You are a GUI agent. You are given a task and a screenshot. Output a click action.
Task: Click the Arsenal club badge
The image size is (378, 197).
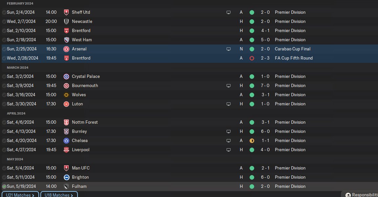point(66,49)
